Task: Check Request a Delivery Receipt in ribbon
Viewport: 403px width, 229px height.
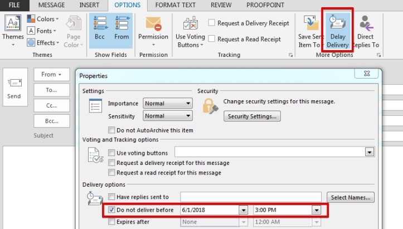Action: (x=211, y=23)
